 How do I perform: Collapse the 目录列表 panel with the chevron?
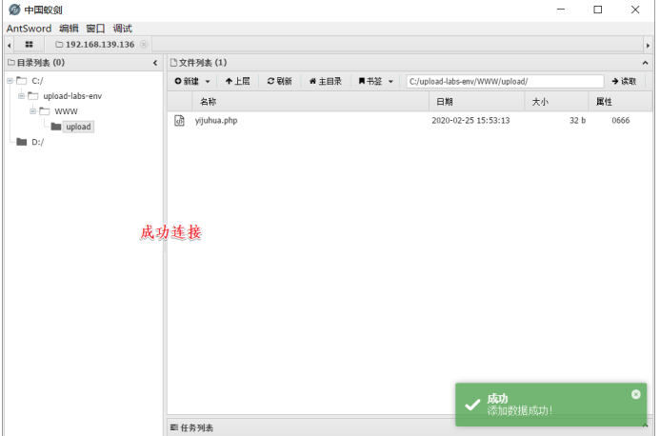coord(155,63)
